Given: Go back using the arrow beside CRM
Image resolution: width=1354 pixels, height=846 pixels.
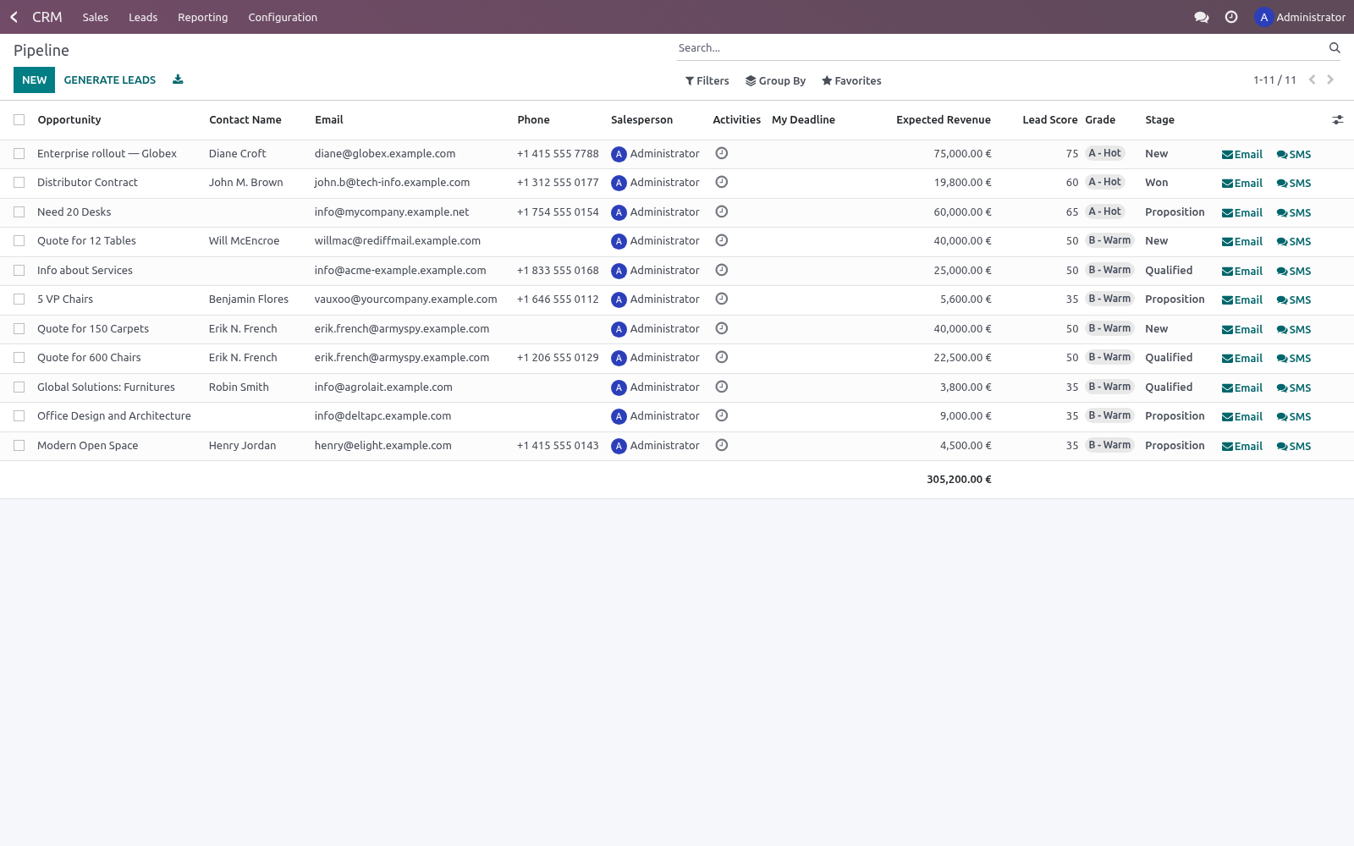Looking at the screenshot, I should pyautogui.click(x=14, y=17).
